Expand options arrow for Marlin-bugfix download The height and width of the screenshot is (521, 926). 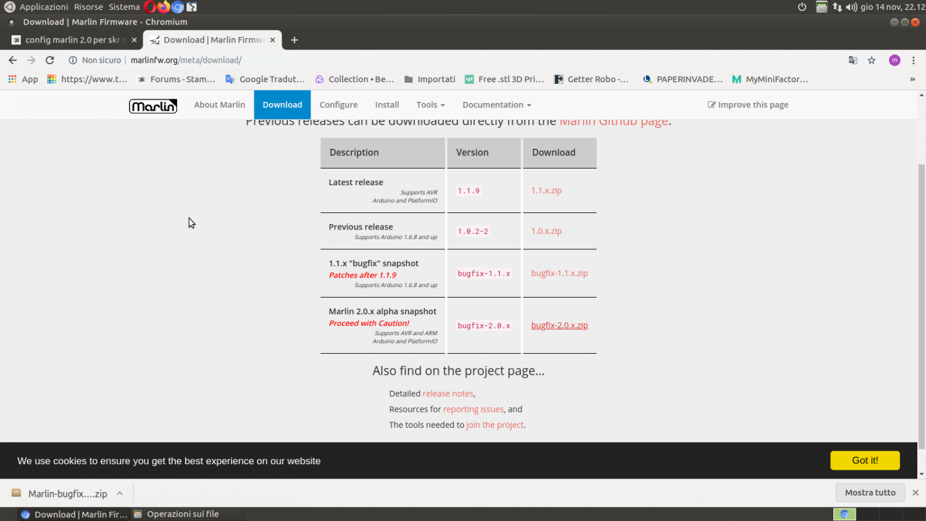[120, 493]
